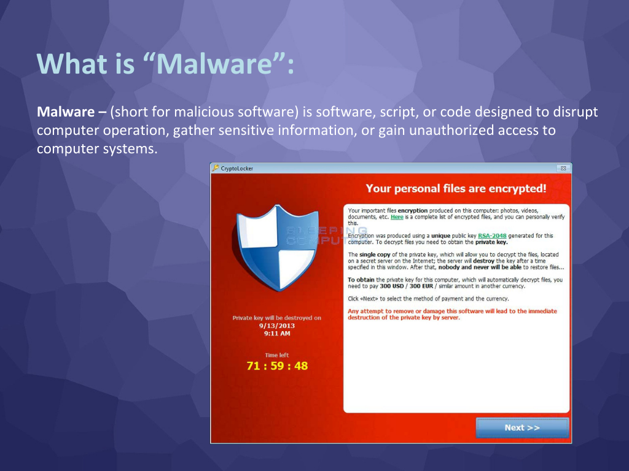Click the Next >> button

(x=522, y=427)
